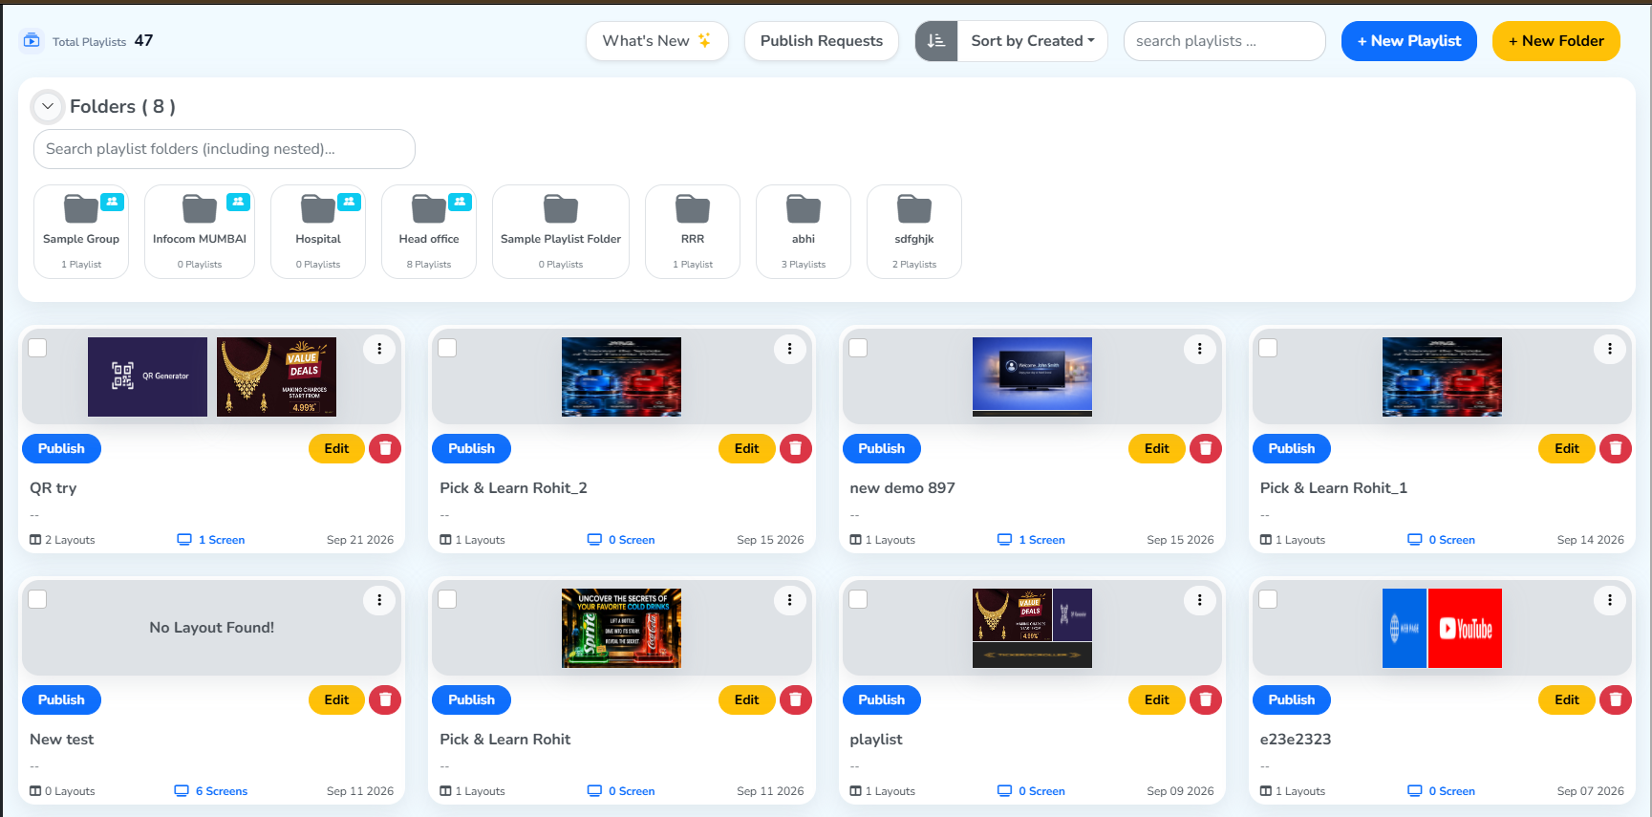This screenshot has width=1652, height=817.
Task: Create a New Folder
Action: (1556, 41)
